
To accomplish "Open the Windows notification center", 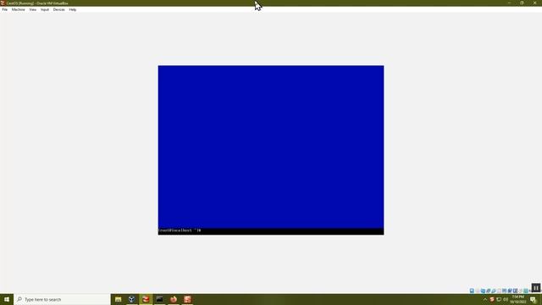I will point(533,300).
